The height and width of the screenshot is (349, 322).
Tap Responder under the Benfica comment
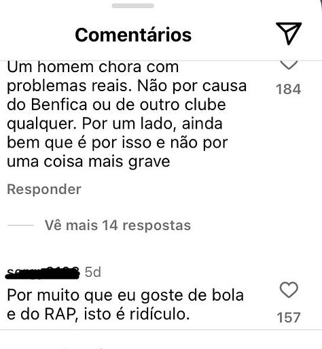point(44,189)
